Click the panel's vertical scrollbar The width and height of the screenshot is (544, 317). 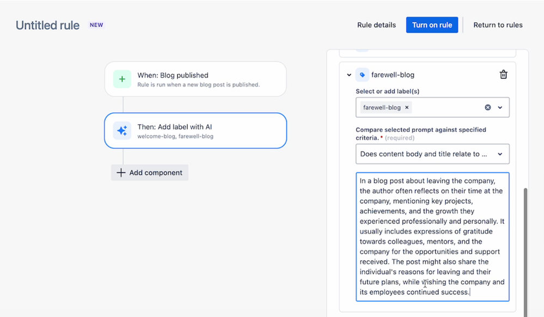coord(525,252)
